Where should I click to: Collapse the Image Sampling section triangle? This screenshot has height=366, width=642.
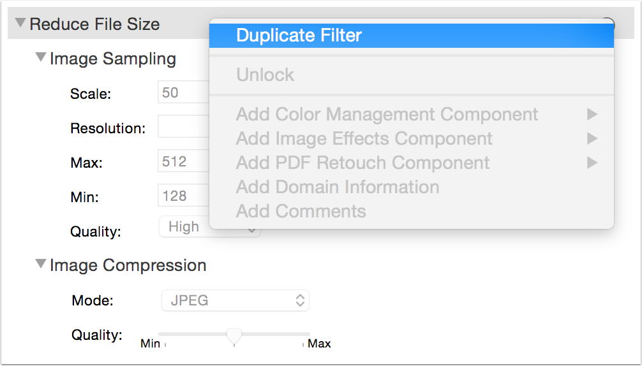click(41, 57)
